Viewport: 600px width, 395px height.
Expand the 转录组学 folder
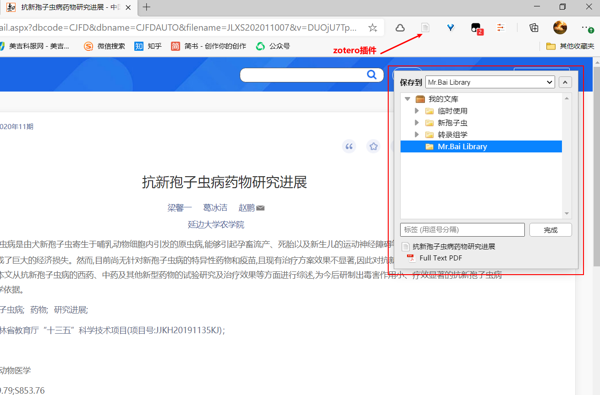pos(417,135)
